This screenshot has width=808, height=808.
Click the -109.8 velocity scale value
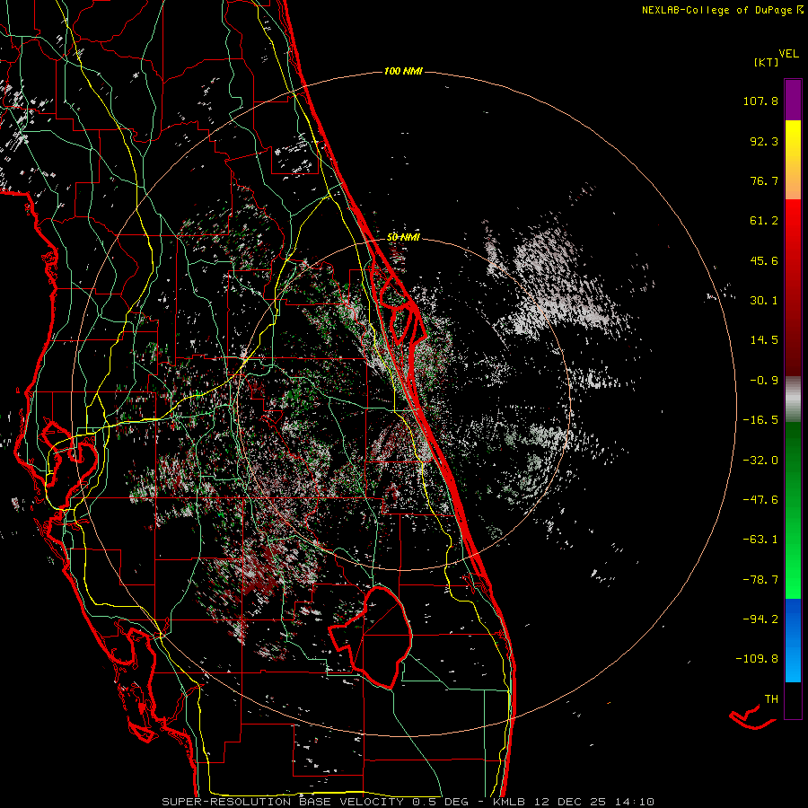click(x=757, y=659)
